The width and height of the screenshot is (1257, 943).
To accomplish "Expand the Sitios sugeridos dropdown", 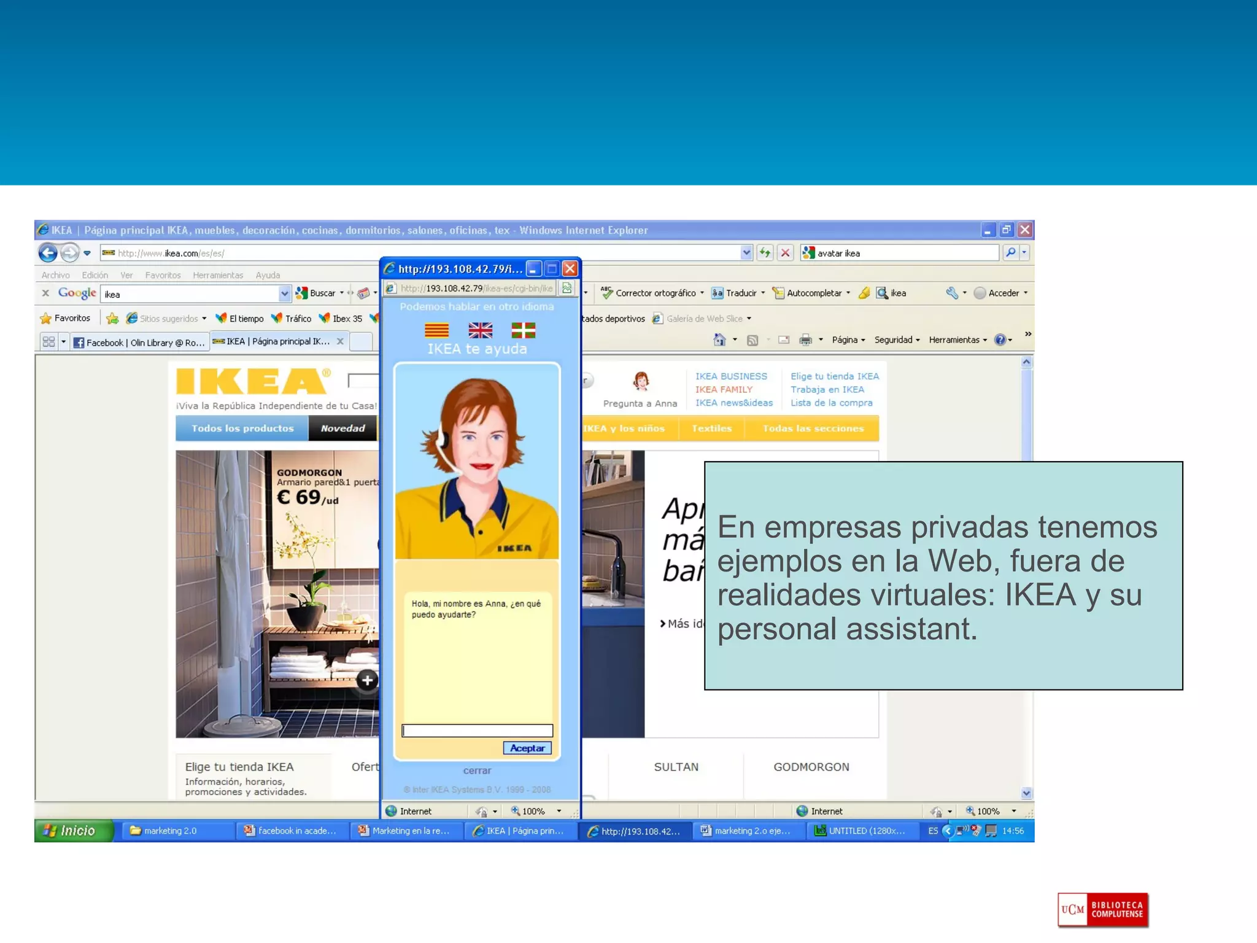I will pyautogui.click(x=204, y=319).
